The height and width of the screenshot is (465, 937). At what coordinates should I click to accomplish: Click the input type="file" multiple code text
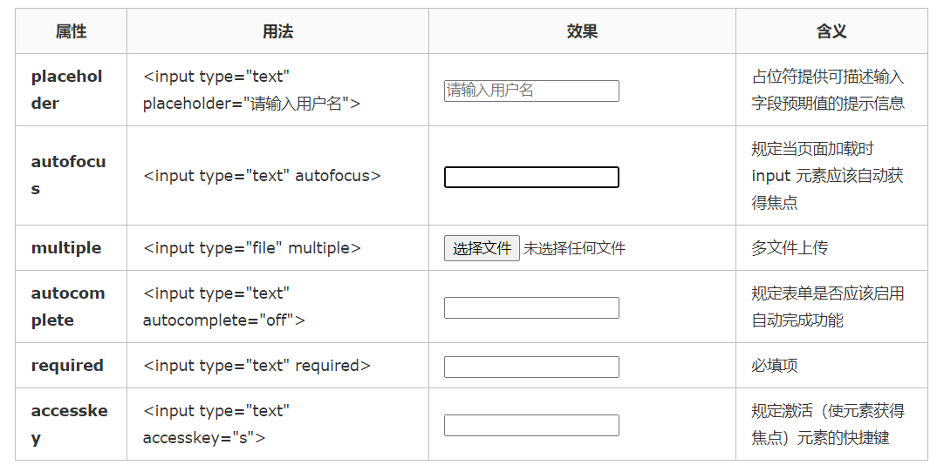tap(251, 248)
